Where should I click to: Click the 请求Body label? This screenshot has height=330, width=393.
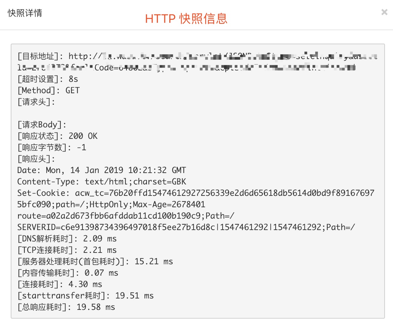click(42, 125)
